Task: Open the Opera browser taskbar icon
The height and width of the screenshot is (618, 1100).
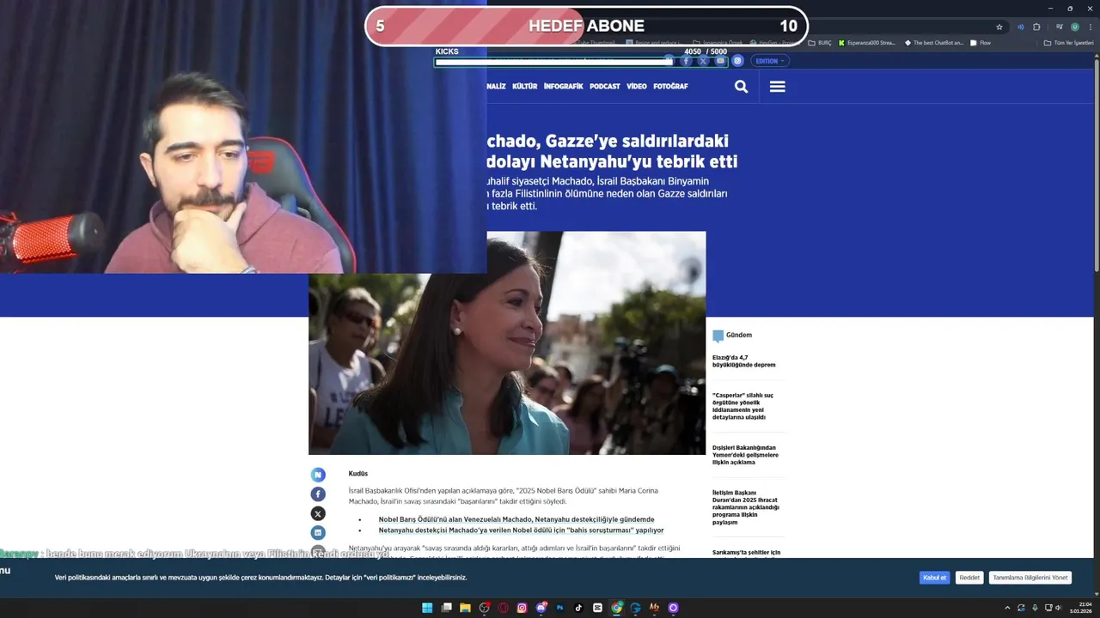Action: (504, 608)
